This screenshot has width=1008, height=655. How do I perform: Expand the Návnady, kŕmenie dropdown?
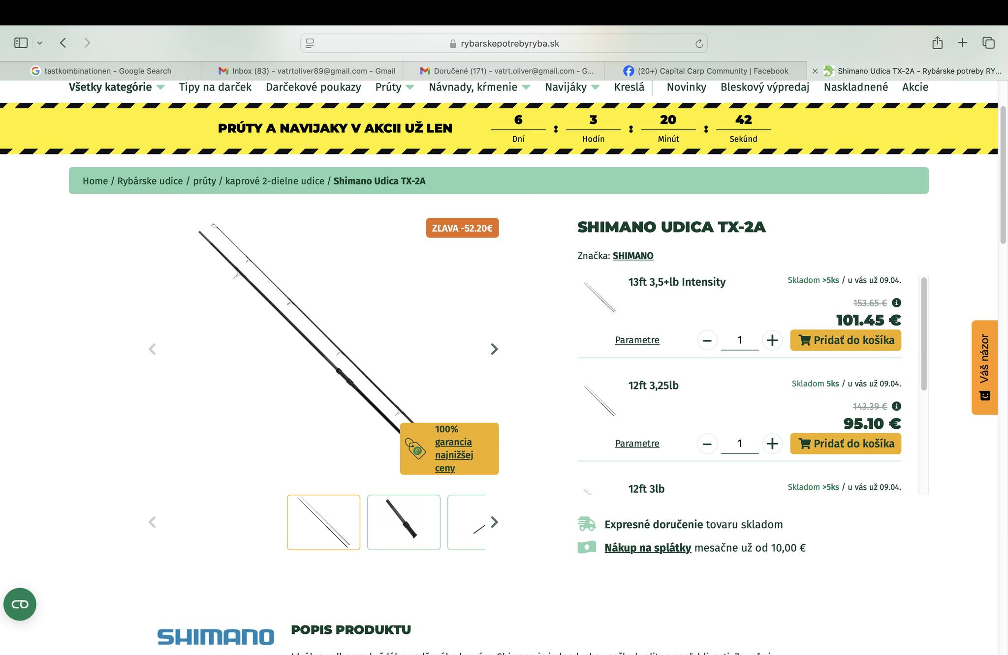(x=479, y=87)
